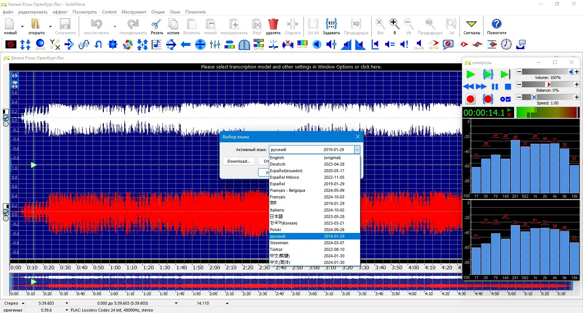
Task: Open dropdown arrow next to Open (открыто)
Action: point(50,27)
